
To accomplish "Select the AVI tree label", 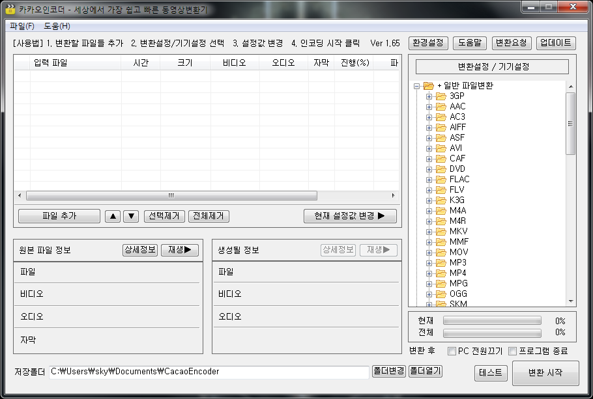I will 456,148.
